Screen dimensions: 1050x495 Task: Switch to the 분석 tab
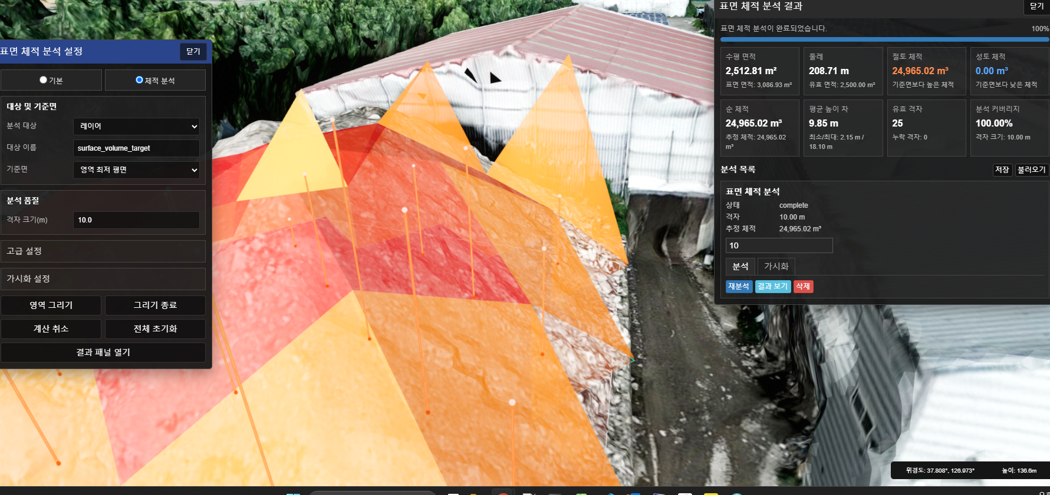coord(740,266)
